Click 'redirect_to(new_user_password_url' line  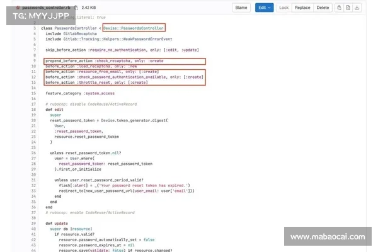[x=127, y=191]
